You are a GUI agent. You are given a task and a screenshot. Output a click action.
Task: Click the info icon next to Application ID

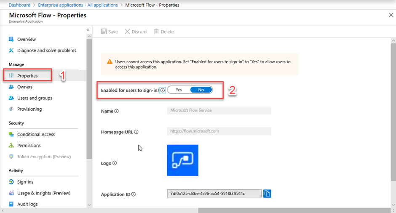point(134,194)
